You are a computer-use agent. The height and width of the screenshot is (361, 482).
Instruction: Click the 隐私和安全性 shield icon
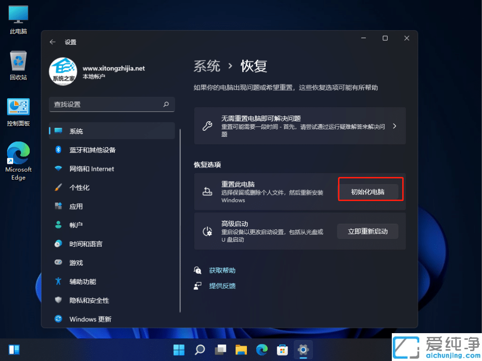pyautogui.click(x=58, y=300)
